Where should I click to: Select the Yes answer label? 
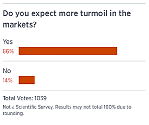8,42
